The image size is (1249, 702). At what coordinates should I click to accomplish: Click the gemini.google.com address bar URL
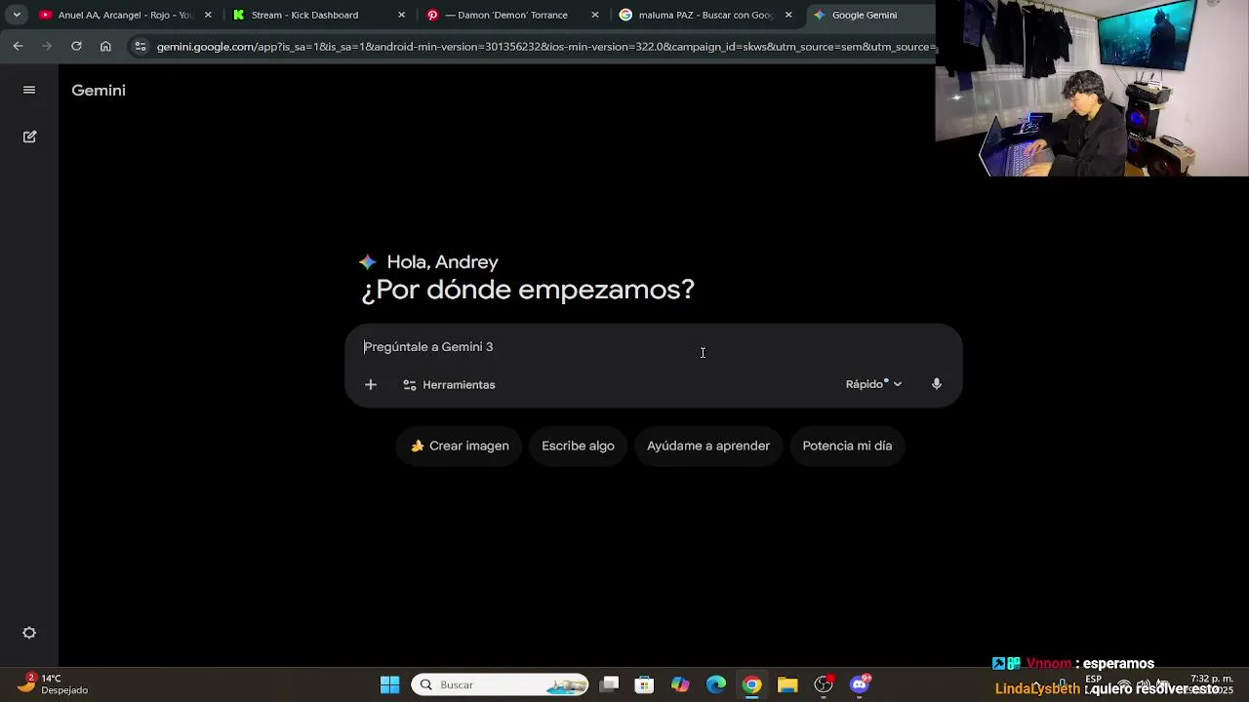point(545,46)
